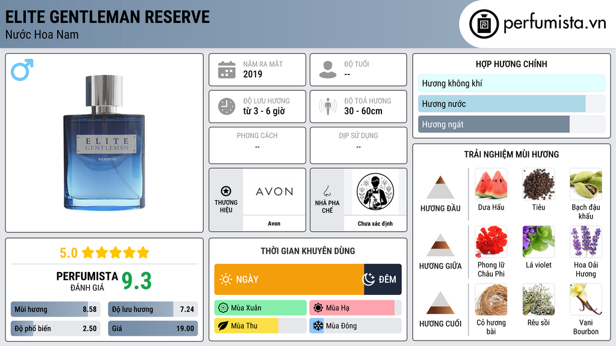
Task: Click the Hợp hương chính heading
Action: [x=511, y=64]
